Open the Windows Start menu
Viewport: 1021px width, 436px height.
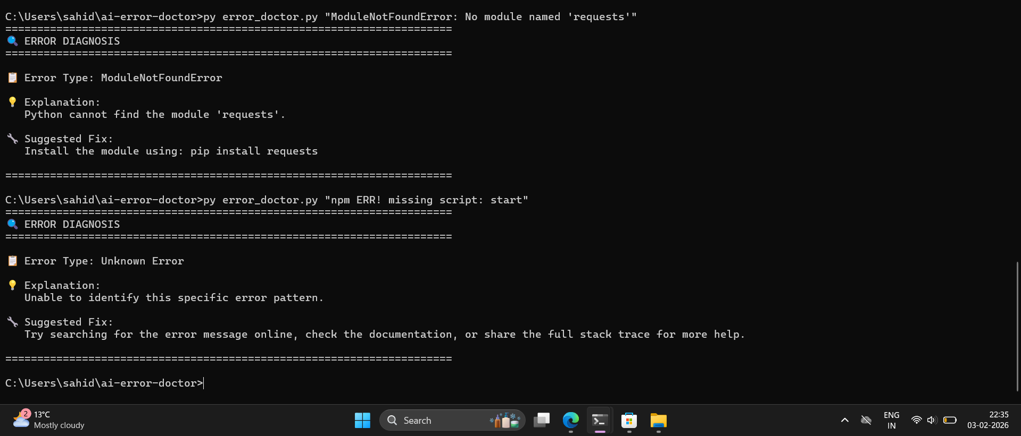pos(362,421)
